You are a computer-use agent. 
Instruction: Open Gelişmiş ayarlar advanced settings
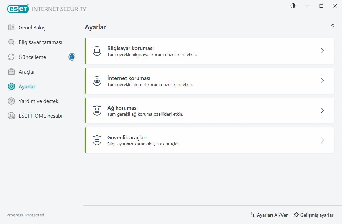pyautogui.click(x=313, y=215)
